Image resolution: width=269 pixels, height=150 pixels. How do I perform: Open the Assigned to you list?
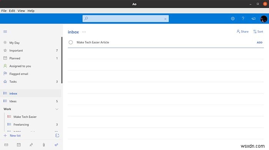pyautogui.click(x=31, y=66)
